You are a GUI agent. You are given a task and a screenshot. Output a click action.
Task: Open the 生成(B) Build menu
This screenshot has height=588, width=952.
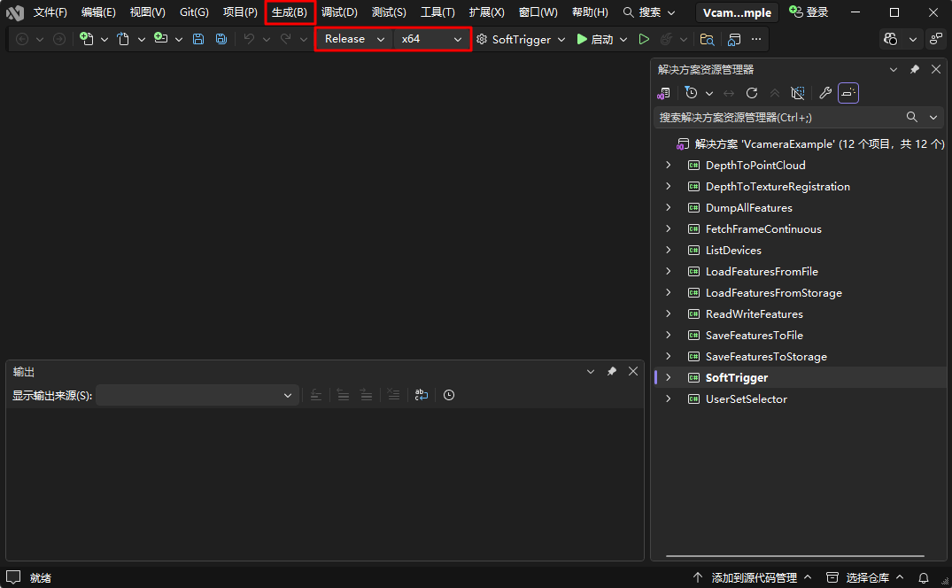[290, 12]
